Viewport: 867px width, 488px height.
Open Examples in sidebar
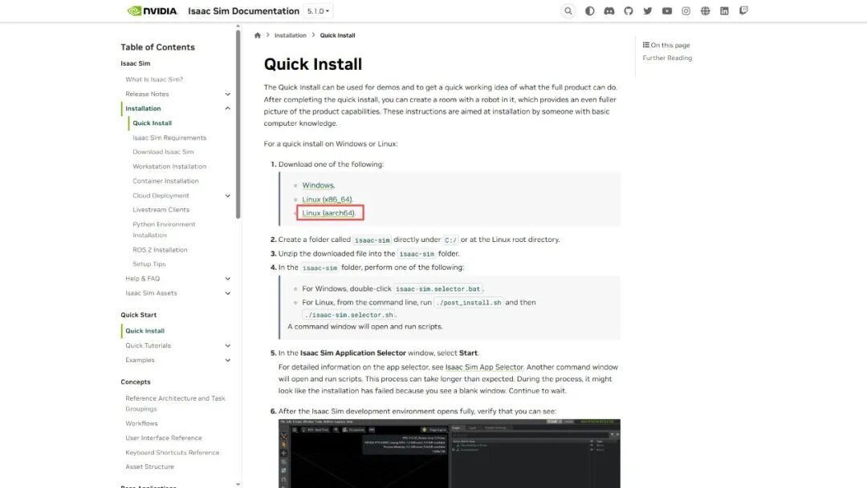140,361
